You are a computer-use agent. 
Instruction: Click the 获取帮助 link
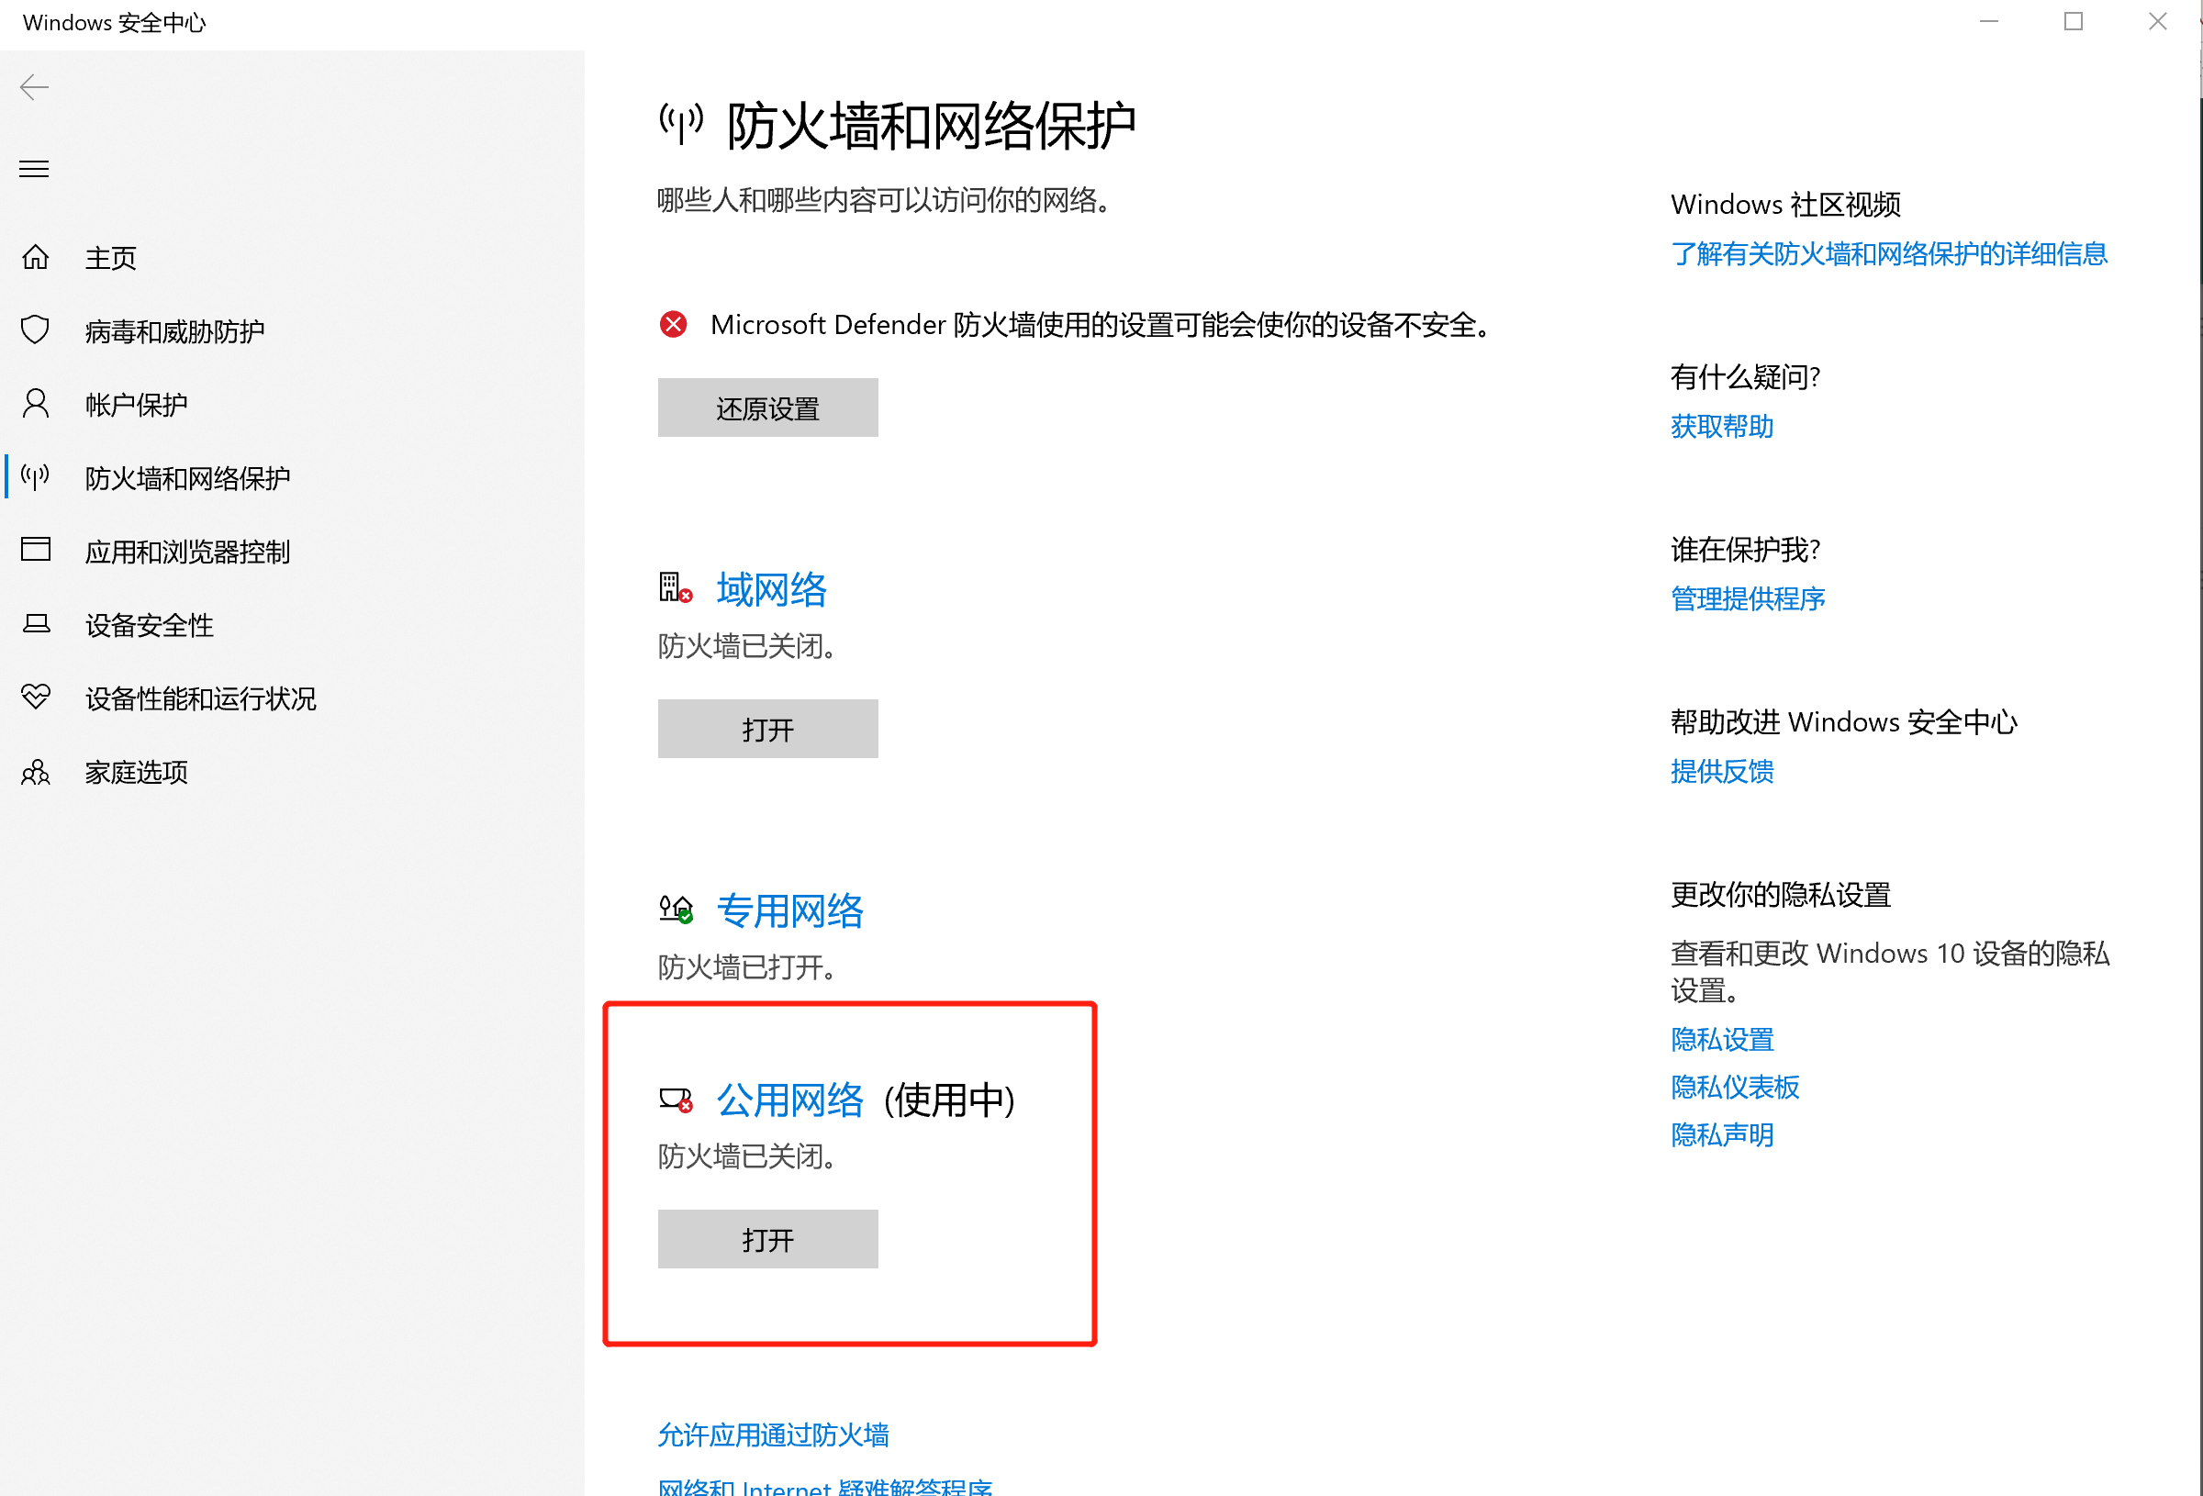pyautogui.click(x=1721, y=426)
